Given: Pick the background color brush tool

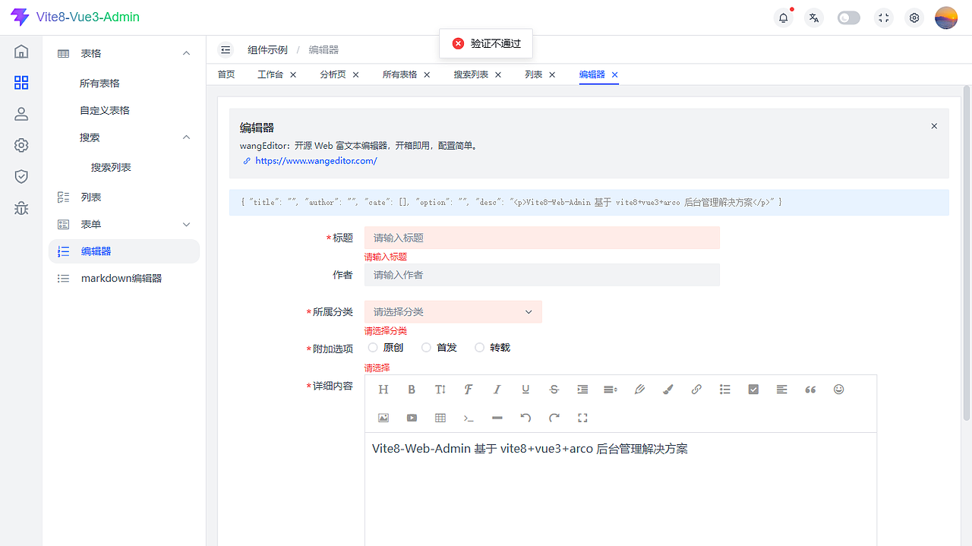Looking at the screenshot, I should (668, 390).
